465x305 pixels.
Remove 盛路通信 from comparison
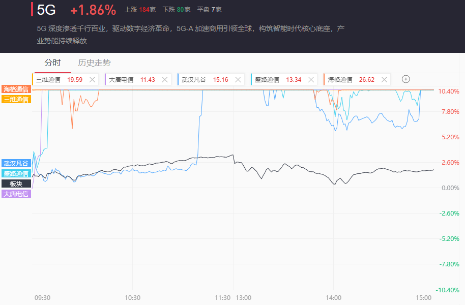click(311, 79)
